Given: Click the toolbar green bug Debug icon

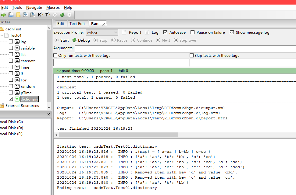Looking at the screenshot, I should [x=62, y=15].
